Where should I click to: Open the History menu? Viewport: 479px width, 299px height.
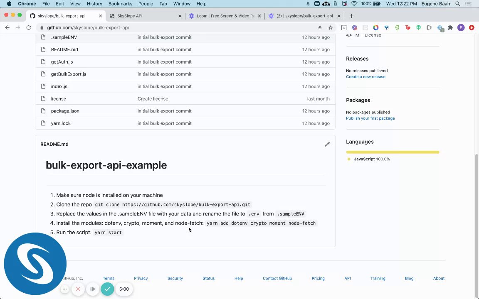pos(94,4)
